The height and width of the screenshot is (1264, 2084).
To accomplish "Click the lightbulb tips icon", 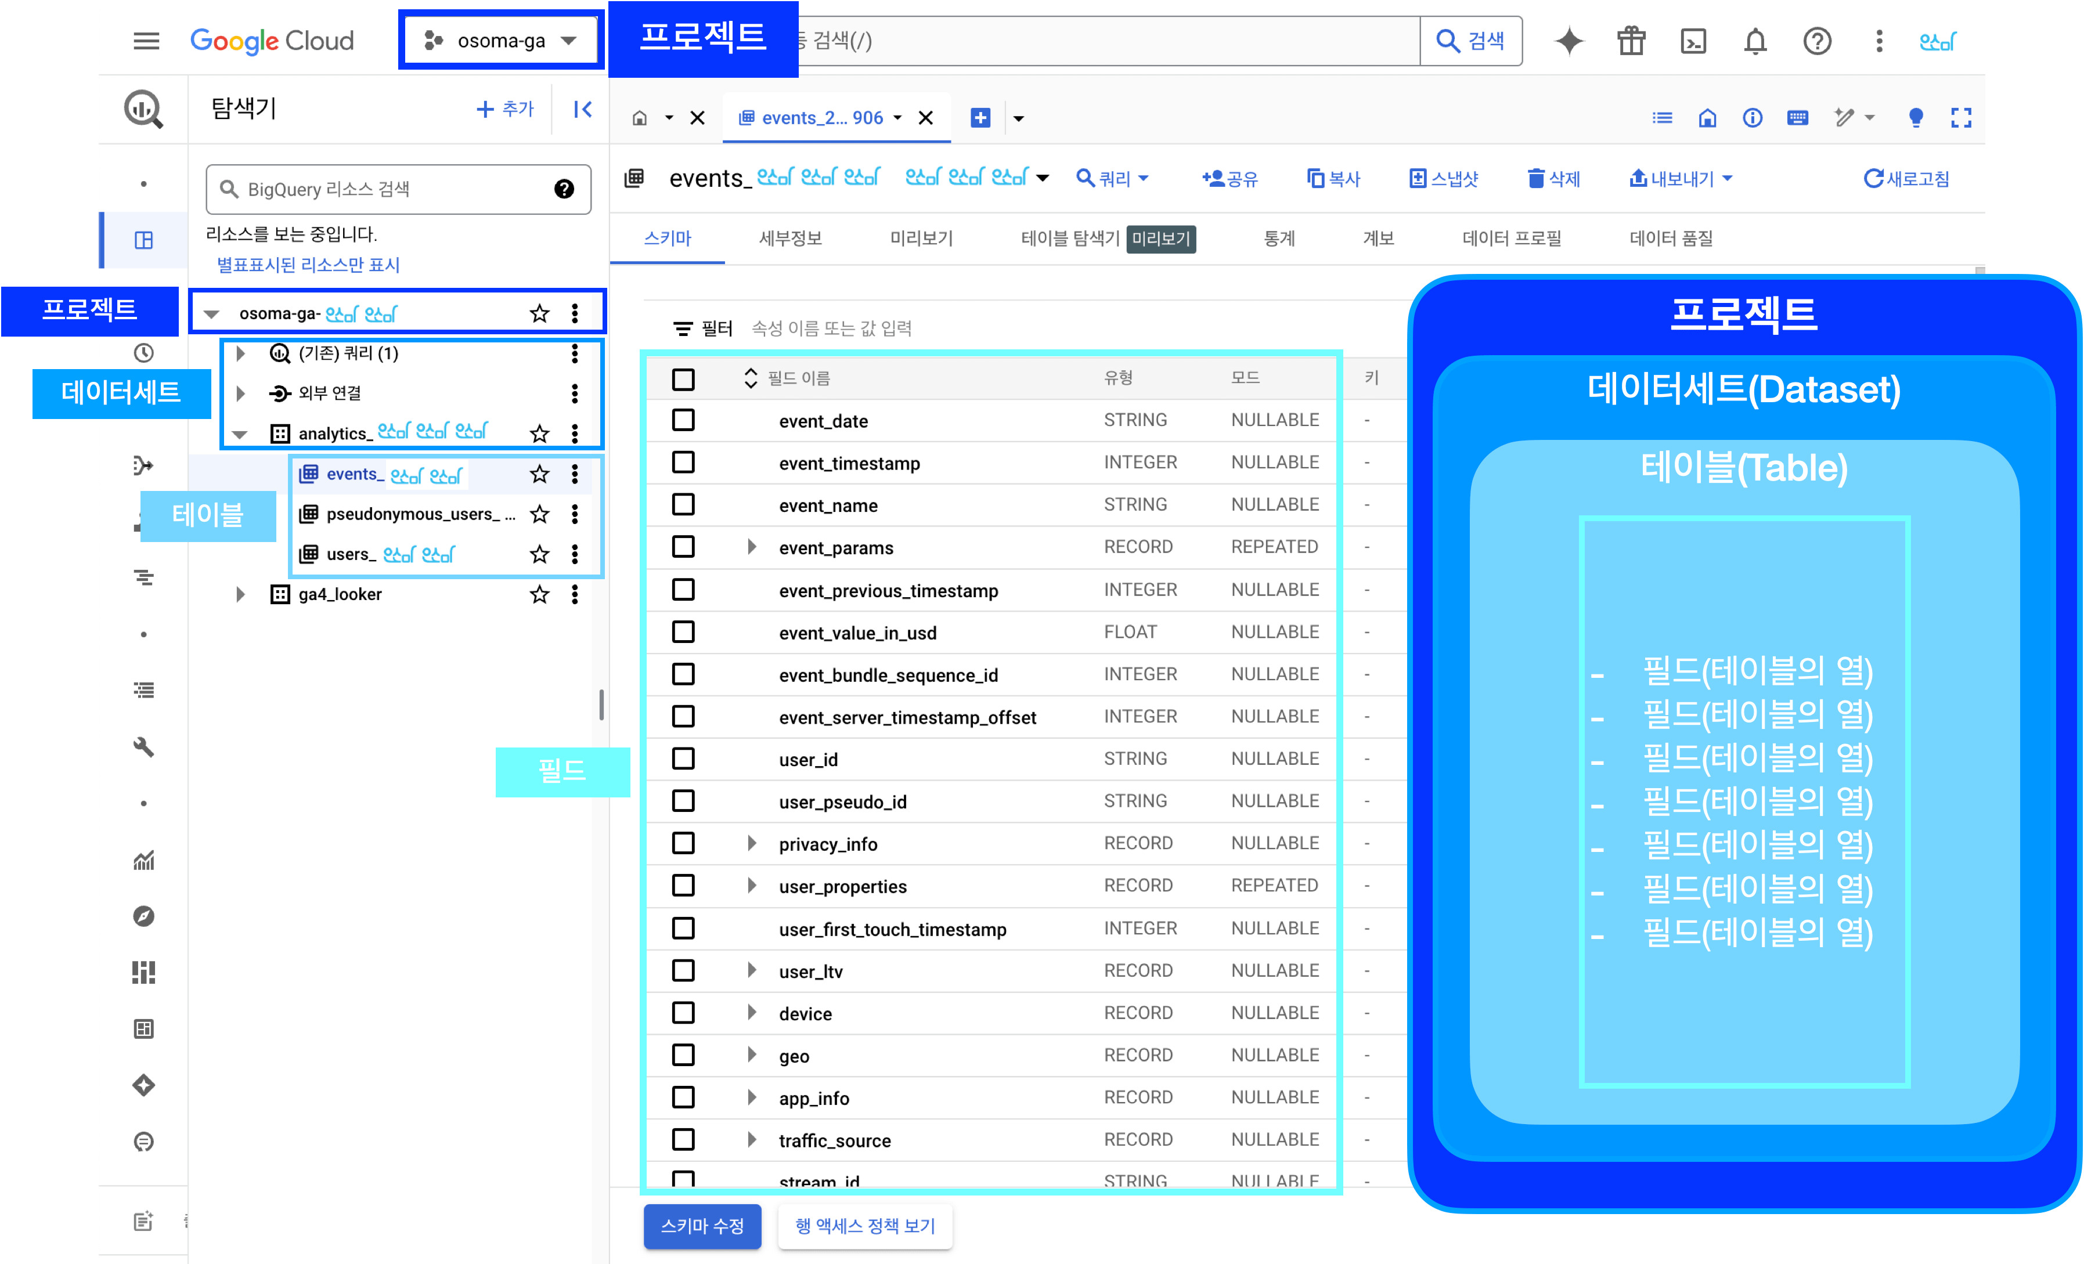I will click(1917, 118).
